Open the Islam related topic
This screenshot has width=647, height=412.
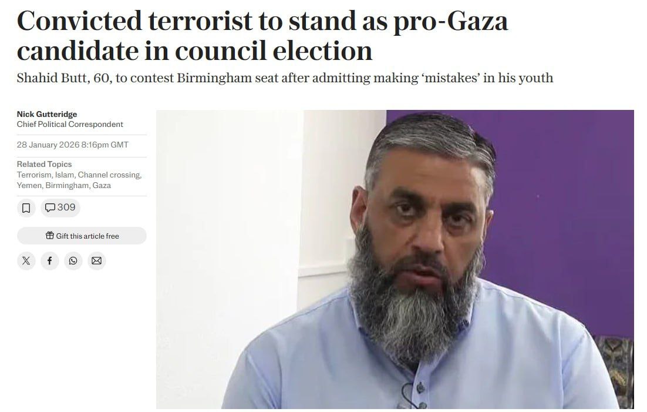[65, 175]
